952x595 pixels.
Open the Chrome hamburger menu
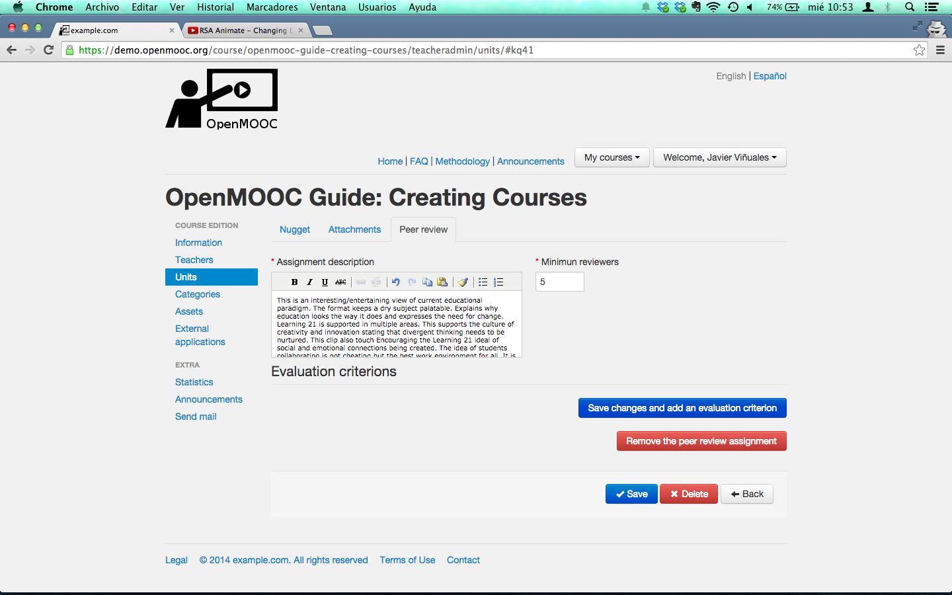click(x=940, y=50)
